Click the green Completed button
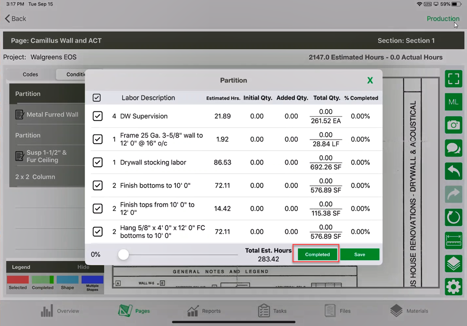467x326 pixels. coord(317,254)
